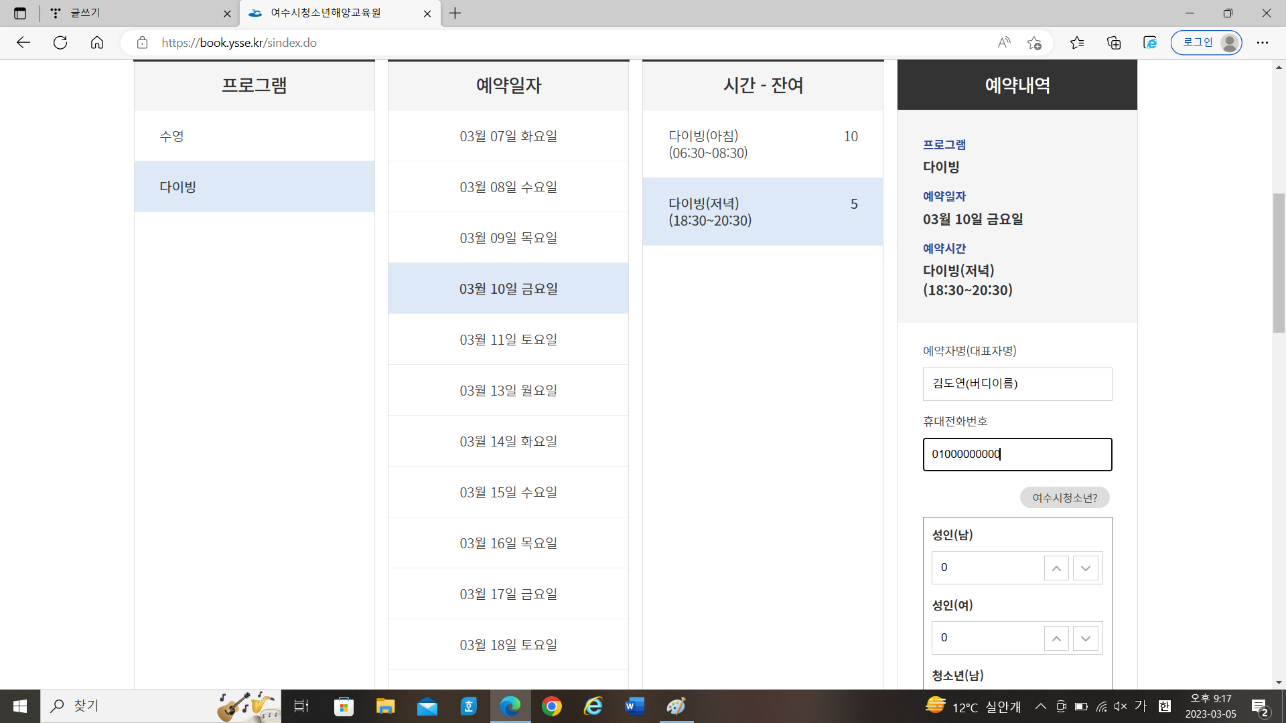Choose date 03월 11일 토요일
This screenshot has width=1286, height=723.
pos(508,339)
